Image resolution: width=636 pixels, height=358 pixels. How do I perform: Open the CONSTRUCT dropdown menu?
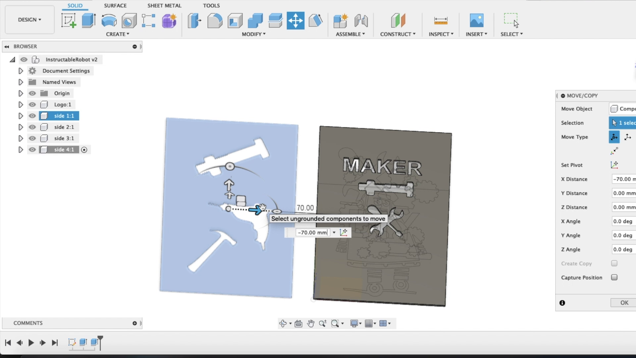(x=397, y=34)
